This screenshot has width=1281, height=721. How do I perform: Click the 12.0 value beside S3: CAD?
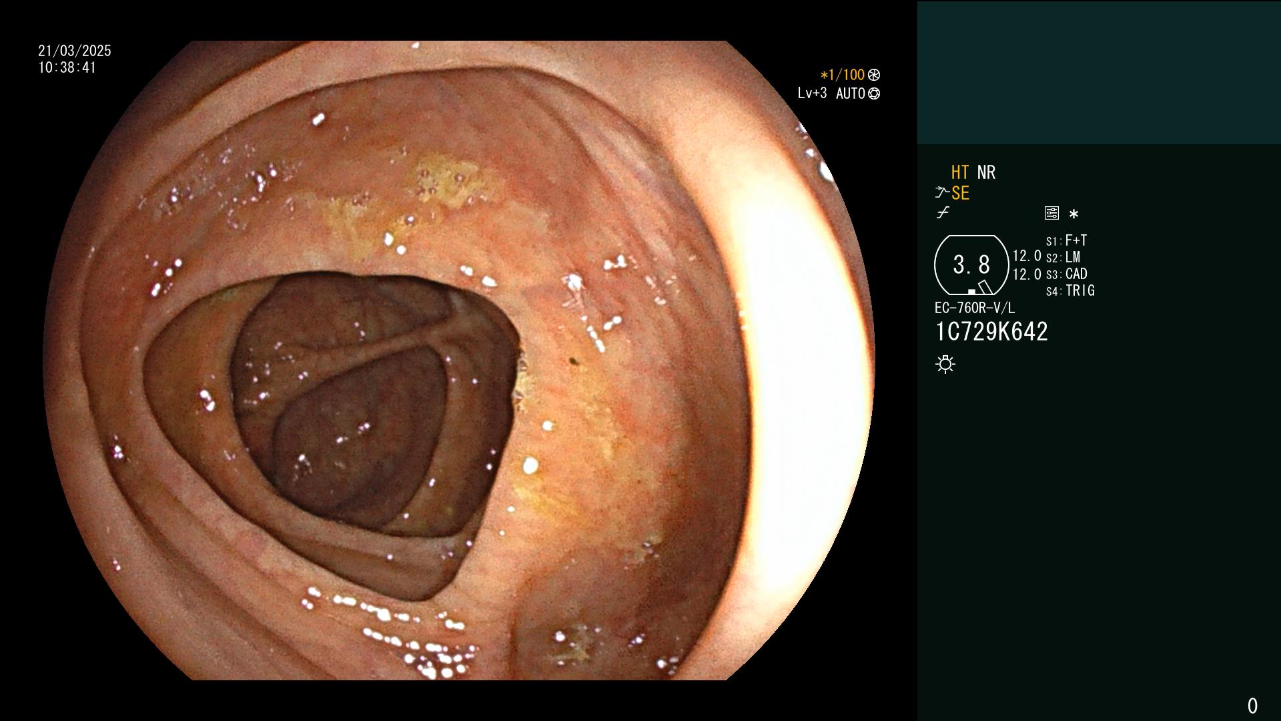pyautogui.click(x=1027, y=274)
